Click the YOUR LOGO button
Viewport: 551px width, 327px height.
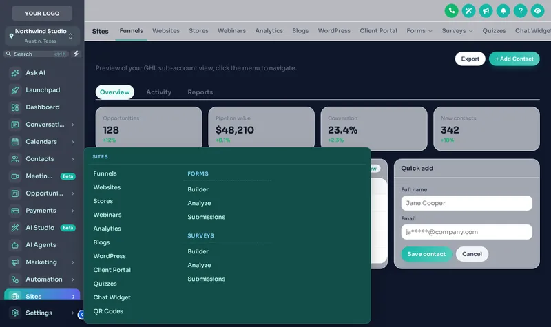[x=42, y=13]
